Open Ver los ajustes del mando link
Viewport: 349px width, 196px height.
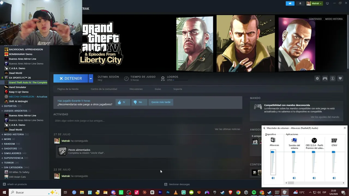click(x=325, y=117)
